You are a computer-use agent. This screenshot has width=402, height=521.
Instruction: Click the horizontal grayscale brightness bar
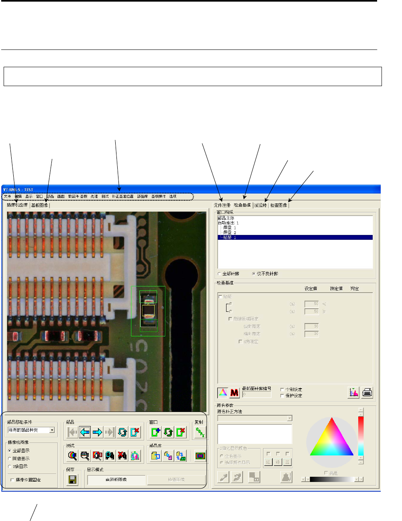coord(332,479)
